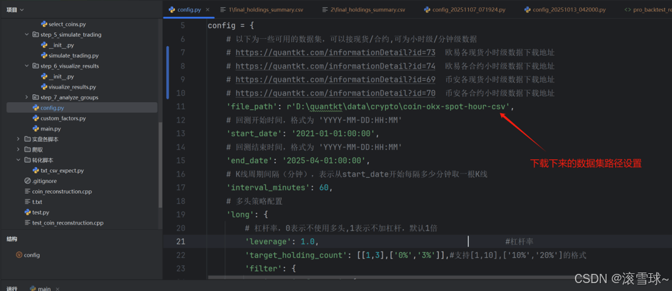Expand the 爬取 folder chevron
This screenshot has width=672, height=291.
coord(18,149)
